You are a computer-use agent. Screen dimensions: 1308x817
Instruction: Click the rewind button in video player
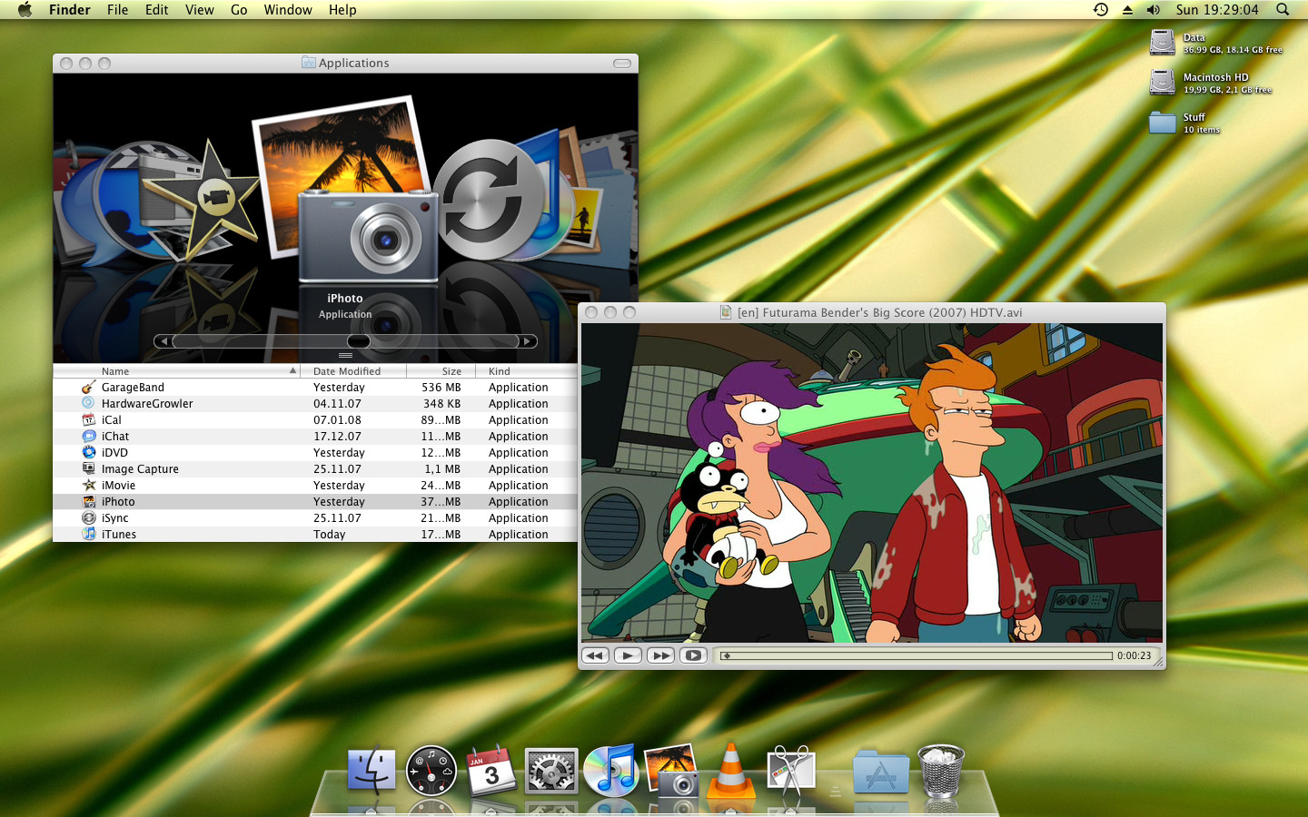tap(595, 655)
